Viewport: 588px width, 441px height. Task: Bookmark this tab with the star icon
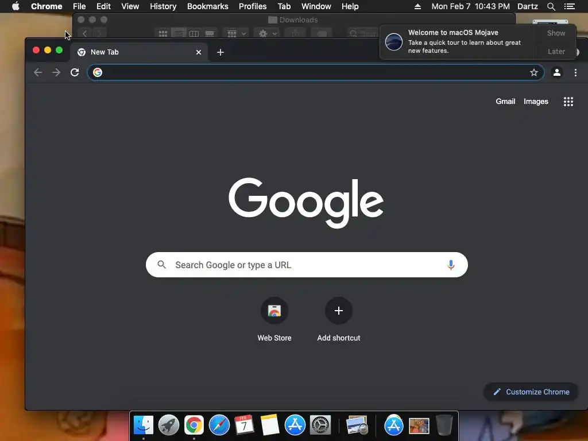tap(534, 72)
